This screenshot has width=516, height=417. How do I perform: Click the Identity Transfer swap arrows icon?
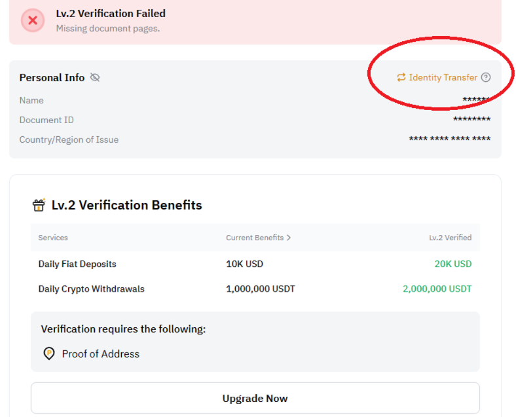coord(401,78)
